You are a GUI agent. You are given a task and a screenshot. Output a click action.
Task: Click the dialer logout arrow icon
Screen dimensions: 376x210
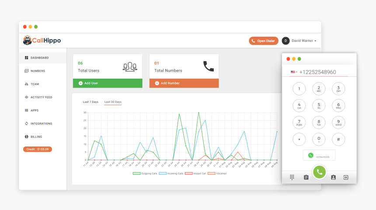coord(346,177)
